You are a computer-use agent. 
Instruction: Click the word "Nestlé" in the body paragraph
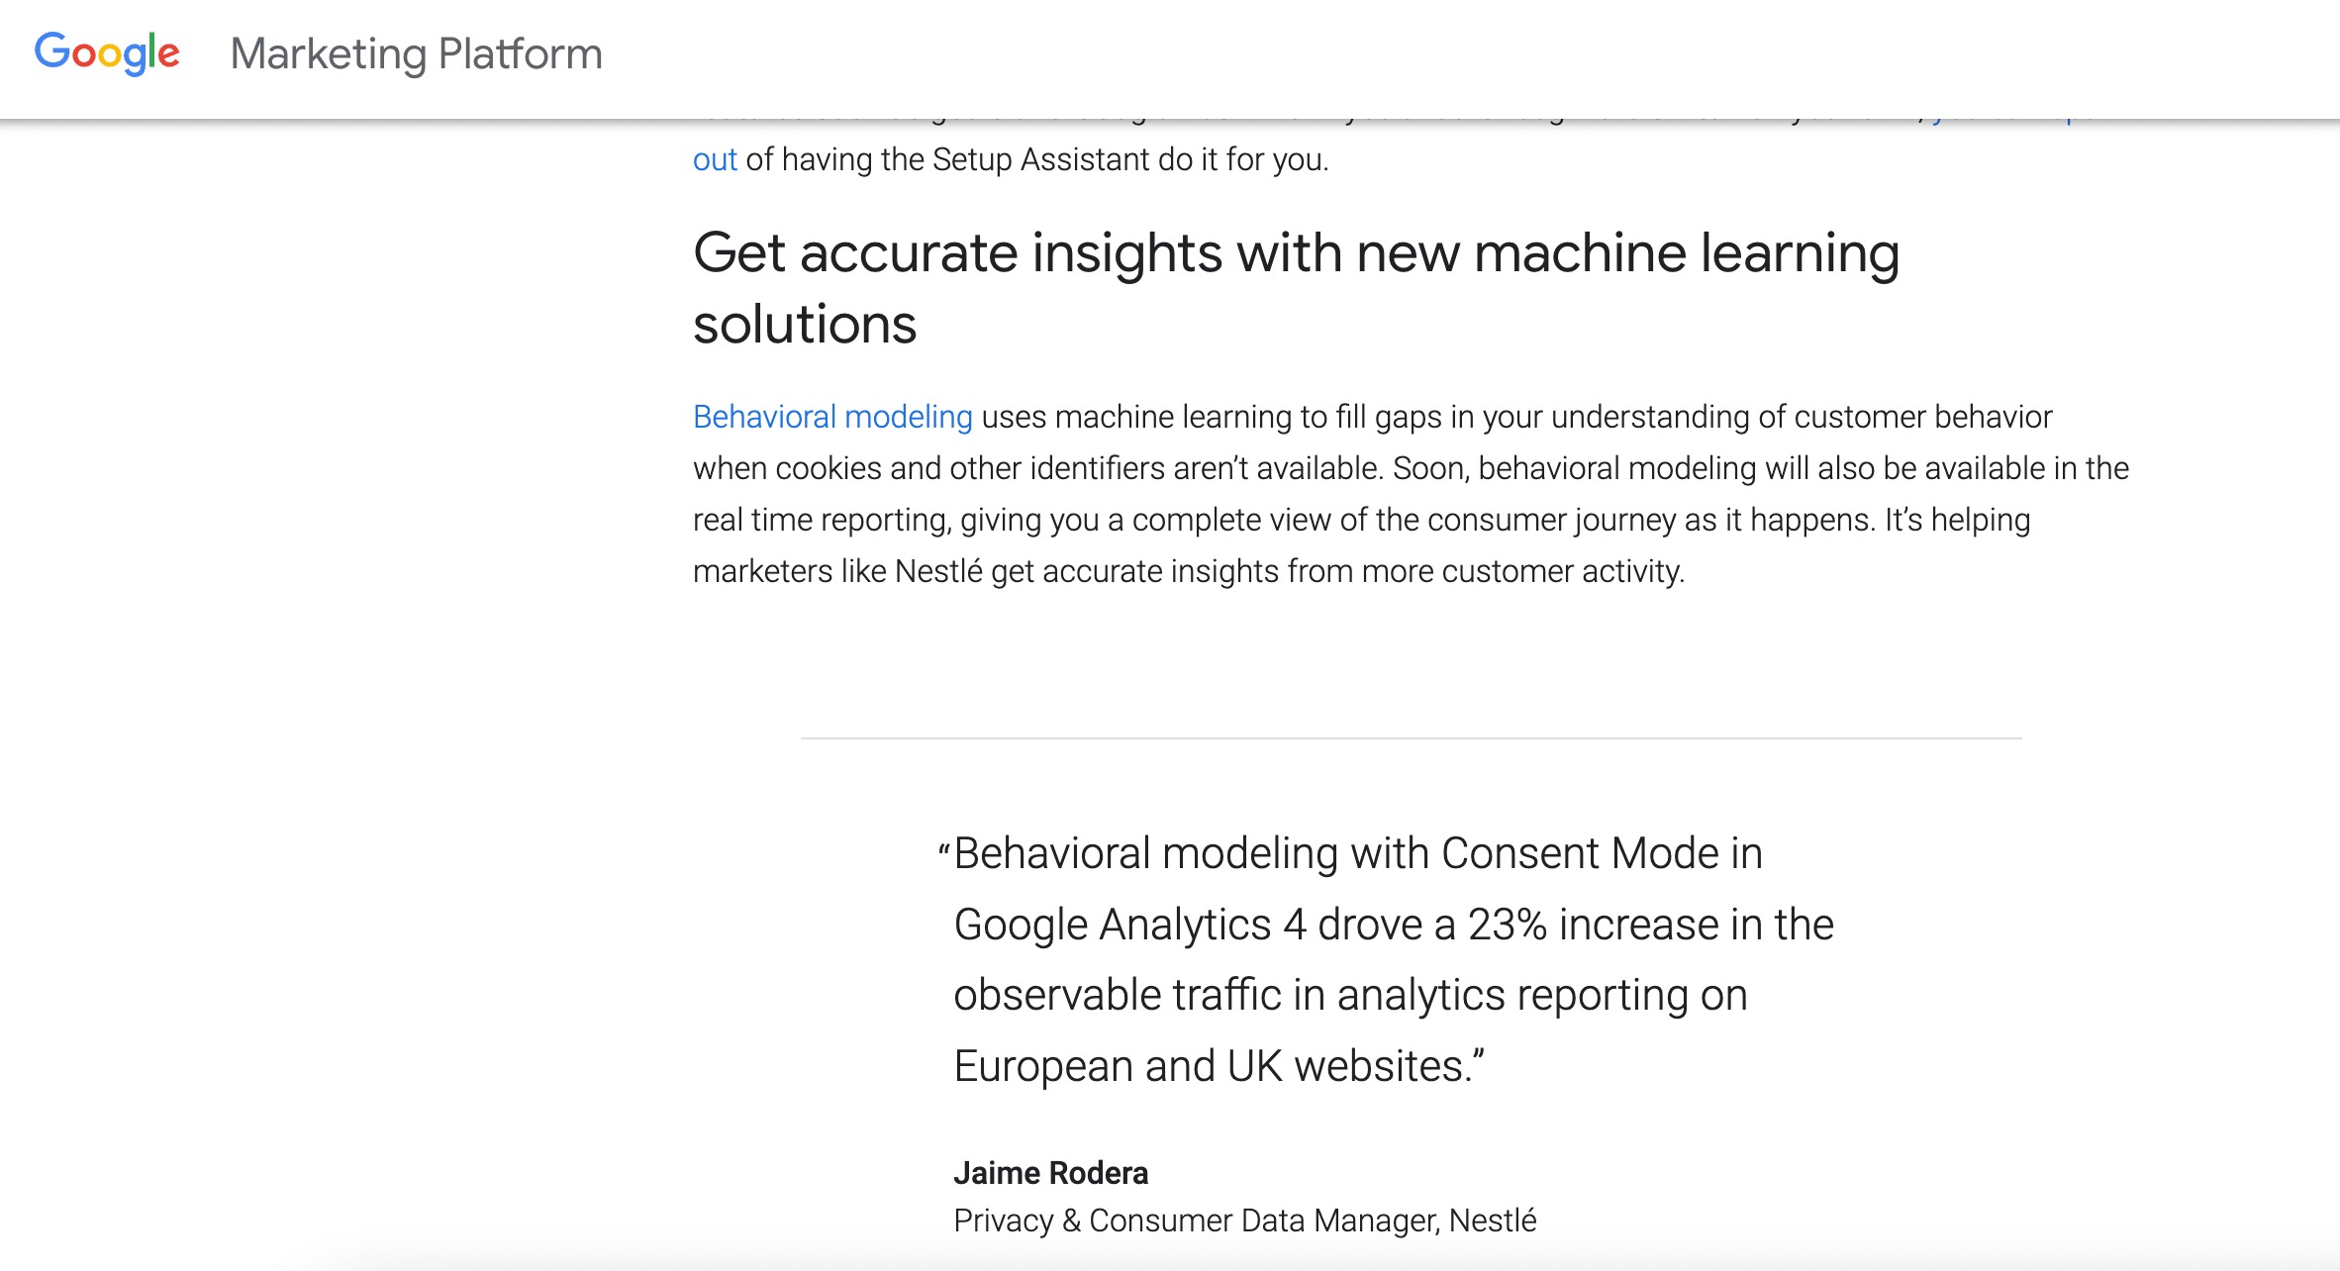click(x=938, y=571)
